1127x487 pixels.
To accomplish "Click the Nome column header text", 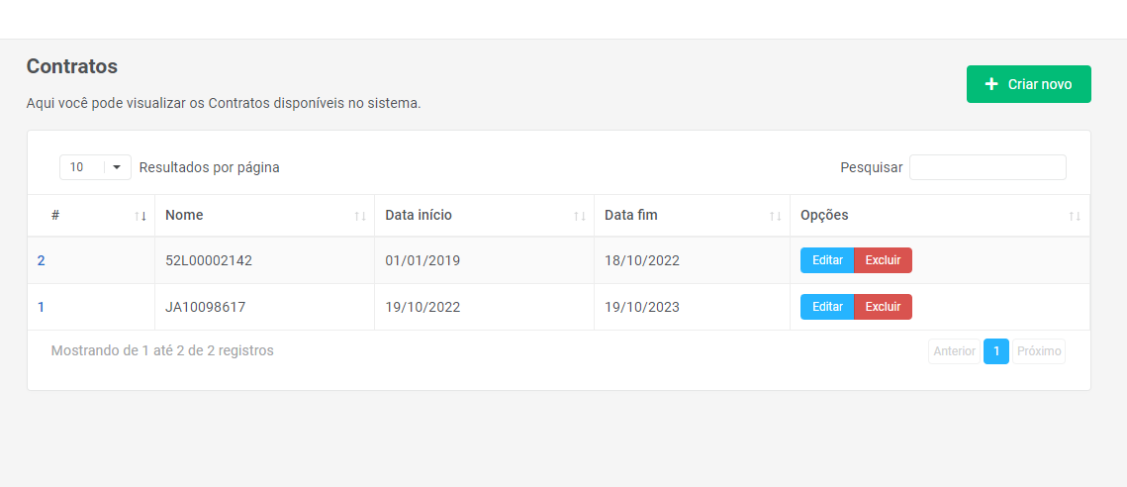I will pyautogui.click(x=184, y=215).
